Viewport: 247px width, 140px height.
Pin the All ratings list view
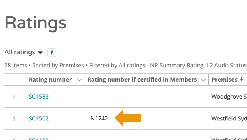click(52, 53)
